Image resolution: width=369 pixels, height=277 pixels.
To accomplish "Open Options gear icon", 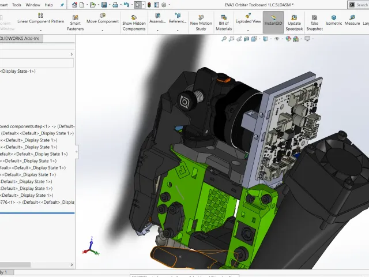I will coord(164,5).
